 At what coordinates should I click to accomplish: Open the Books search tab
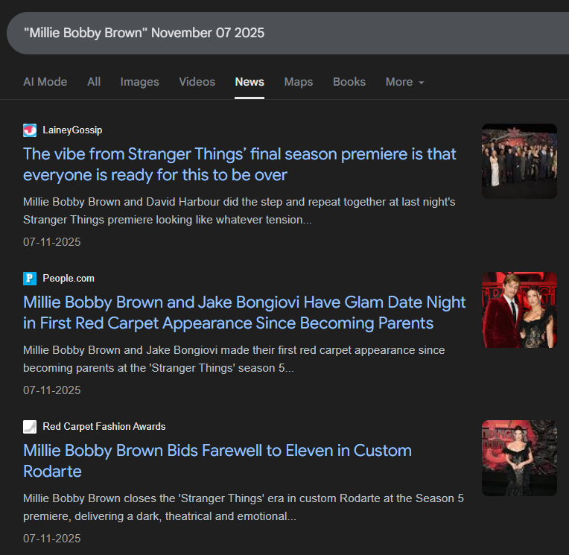pyautogui.click(x=349, y=82)
